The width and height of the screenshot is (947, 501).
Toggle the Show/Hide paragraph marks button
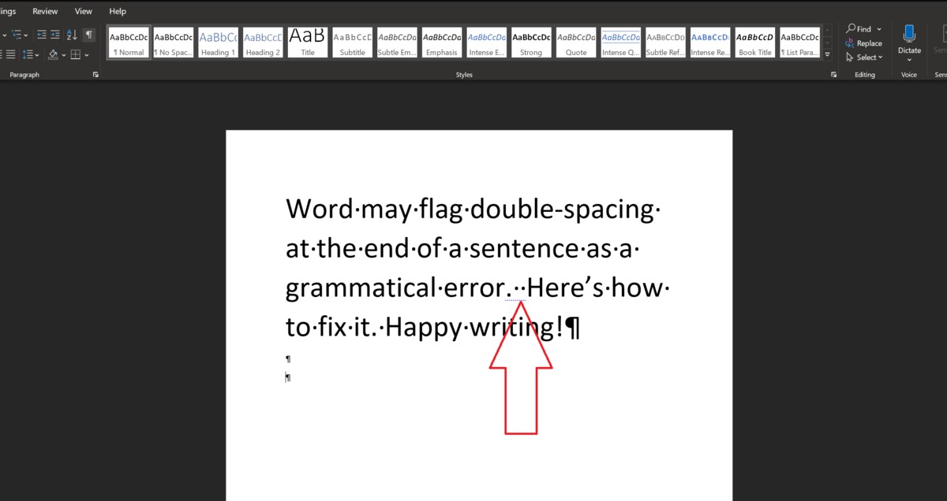88,35
